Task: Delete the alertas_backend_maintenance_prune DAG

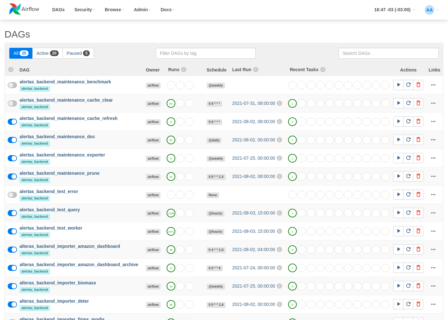Action: [418, 176]
